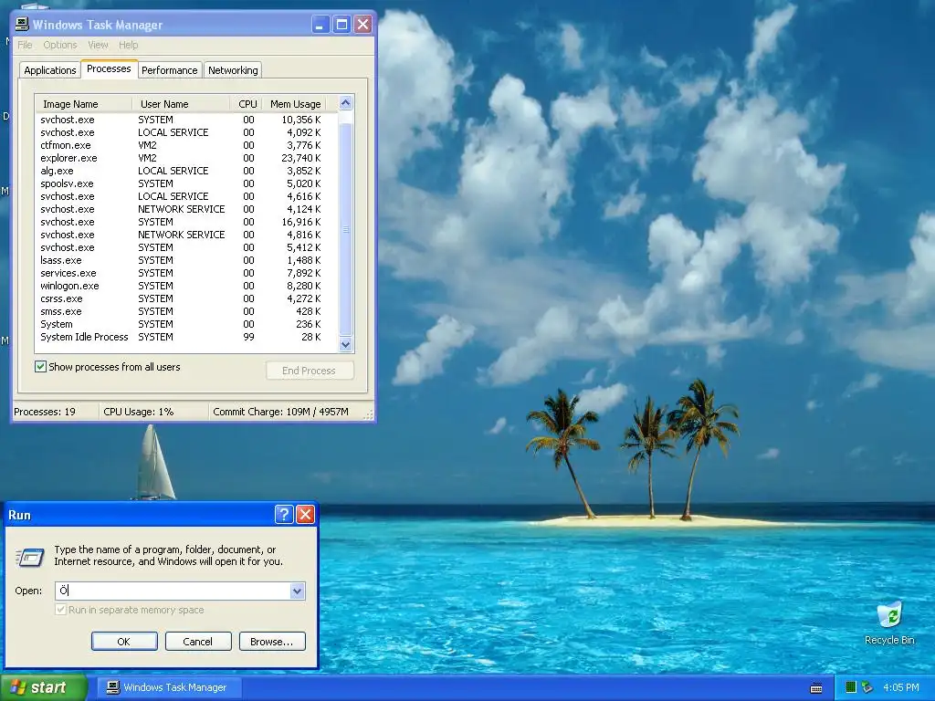Click the process list scroll up arrow
Image resolution: width=935 pixels, height=701 pixels.
pos(346,102)
